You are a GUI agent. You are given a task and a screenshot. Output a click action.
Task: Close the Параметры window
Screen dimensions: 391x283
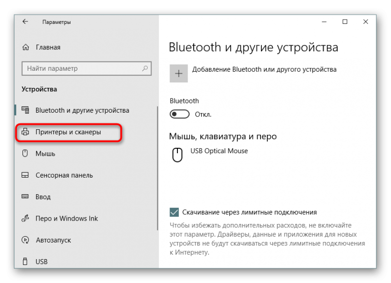coord(366,22)
